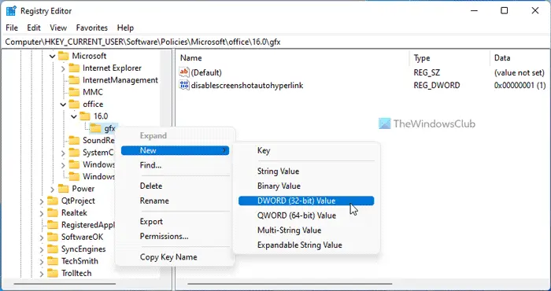Open the View menu
This screenshot has height=291, width=551.
(58, 28)
